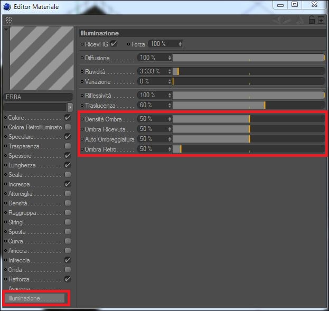329x311 pixels.
Task: Click the Riflessività slider bar
Action: [x=249, y=95]
